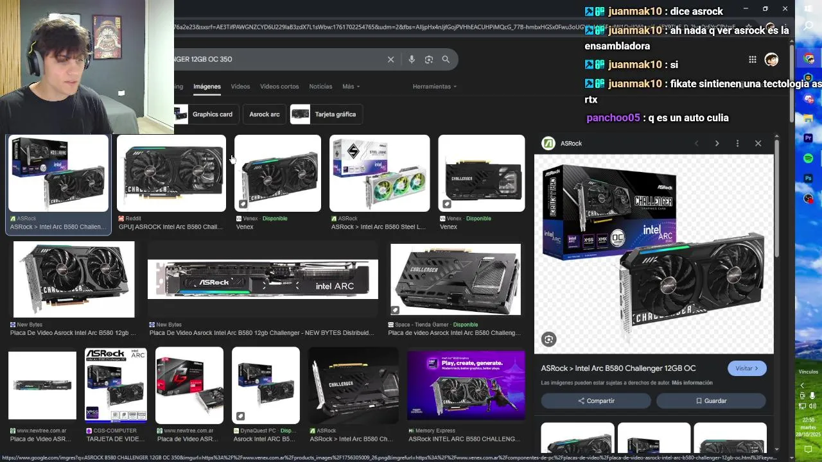This screenshot has height=462, width=822.
Task: Open the Reddit ASROCK Arc B580 thumbnail
Action: click(171, 173)
